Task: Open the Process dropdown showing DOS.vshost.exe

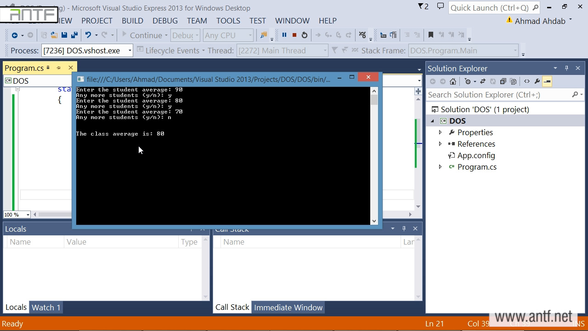Action: click(130, 51)
